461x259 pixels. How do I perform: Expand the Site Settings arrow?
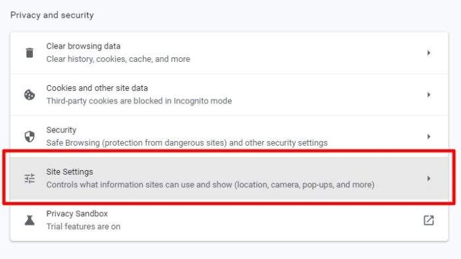click(x=429, y=179)
